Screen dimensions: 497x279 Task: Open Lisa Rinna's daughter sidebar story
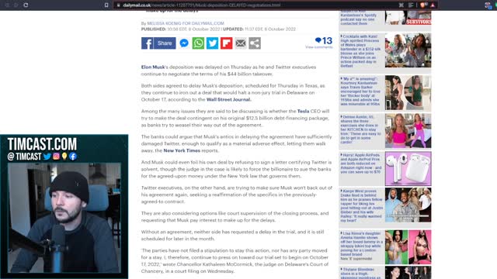pos(361,246)
